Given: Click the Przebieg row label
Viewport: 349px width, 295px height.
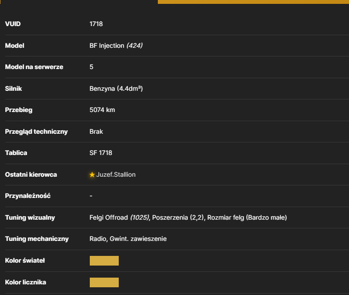Looking at the screenshot, I should (x=19, y=110).
